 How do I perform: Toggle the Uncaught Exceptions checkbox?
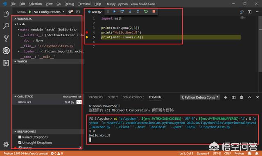point(20,143)
